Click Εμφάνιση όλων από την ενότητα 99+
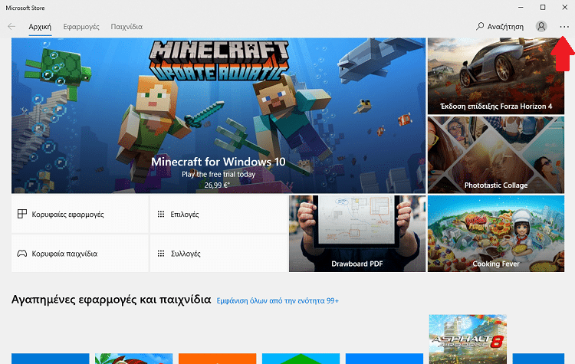The width and height of the screenshot is (575, 364). click(278, 300)
